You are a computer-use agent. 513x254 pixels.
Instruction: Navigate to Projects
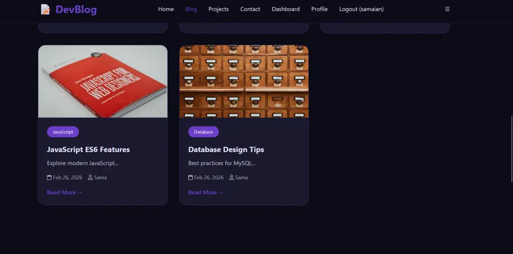[219, 9]
